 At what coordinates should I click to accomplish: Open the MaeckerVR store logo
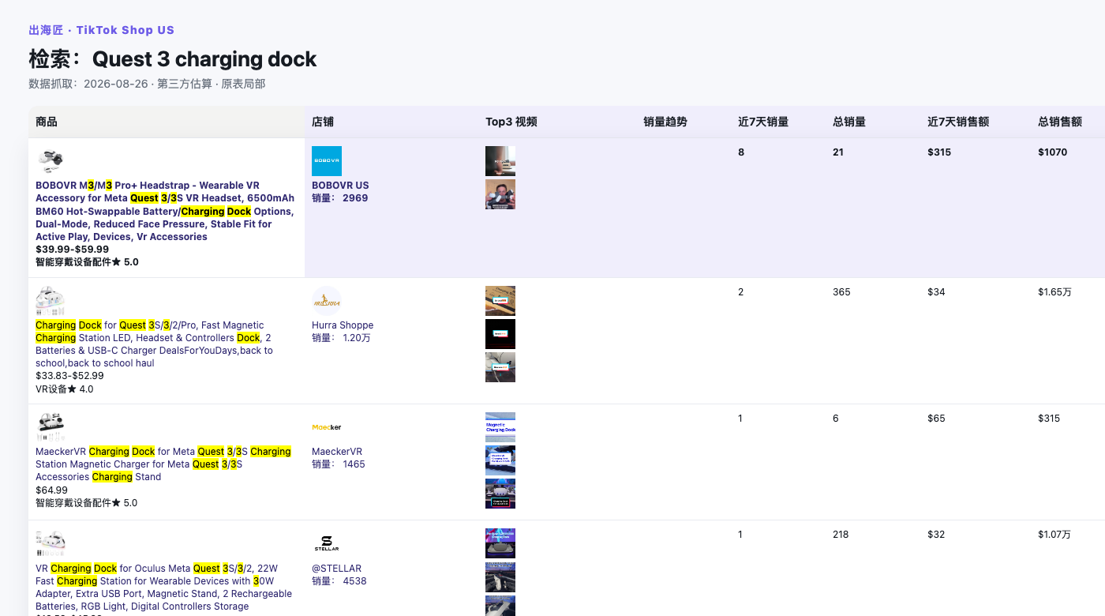click(x=327, y=427)
